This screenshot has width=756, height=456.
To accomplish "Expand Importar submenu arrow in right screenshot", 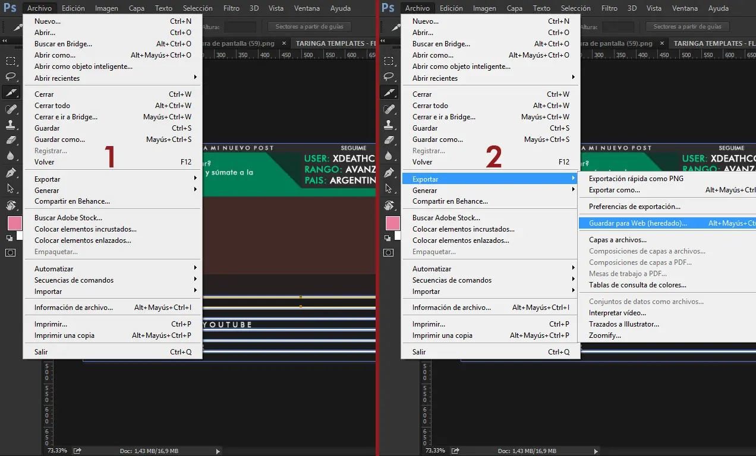I will tap(573, 291).
